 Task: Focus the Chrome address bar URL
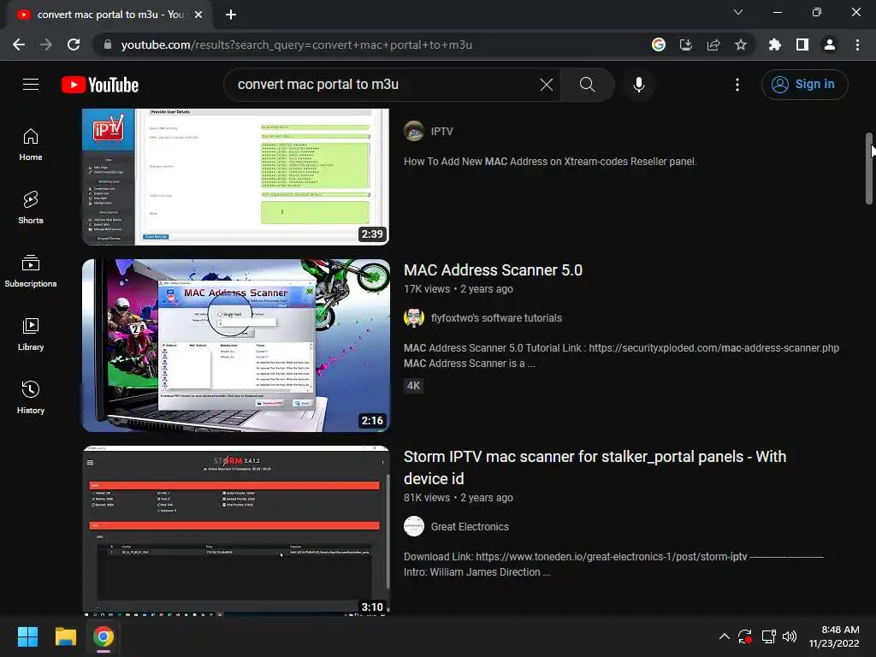pyautogui.click(x=297, y=44)
